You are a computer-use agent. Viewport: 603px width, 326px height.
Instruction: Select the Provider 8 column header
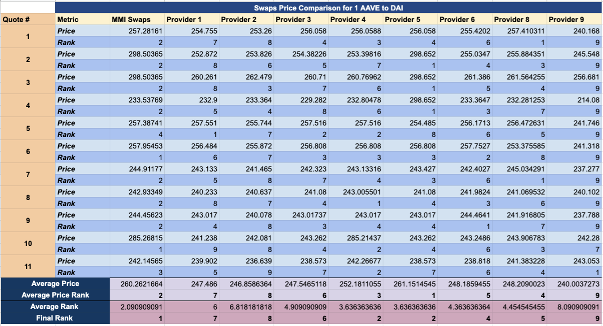pyautogui.click(x=519, y=19)
